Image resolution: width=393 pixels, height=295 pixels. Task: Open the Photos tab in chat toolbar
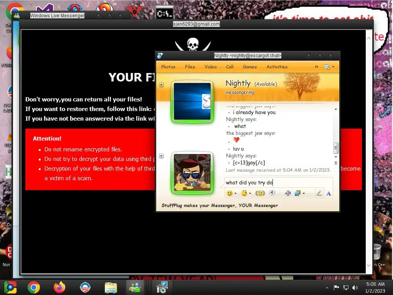(x=168, y=67)
